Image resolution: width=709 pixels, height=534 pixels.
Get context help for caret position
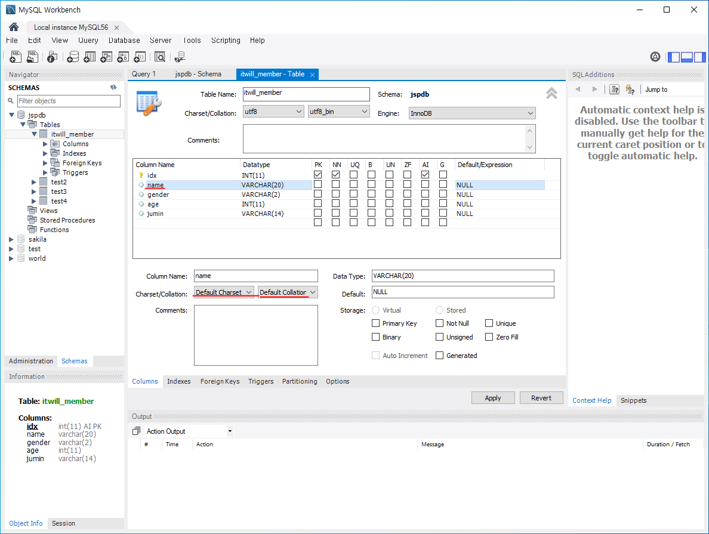coord(615,89)
